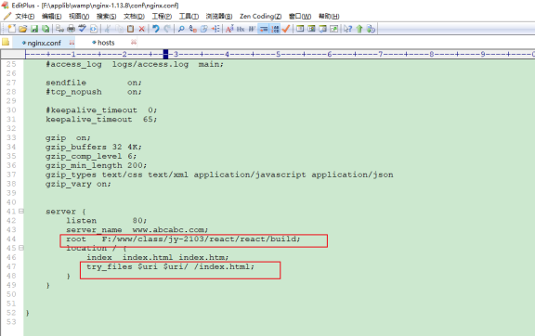
Task: Click the 'sendfile on;' line
Action: pyautogui.click(x=94, y=83)
